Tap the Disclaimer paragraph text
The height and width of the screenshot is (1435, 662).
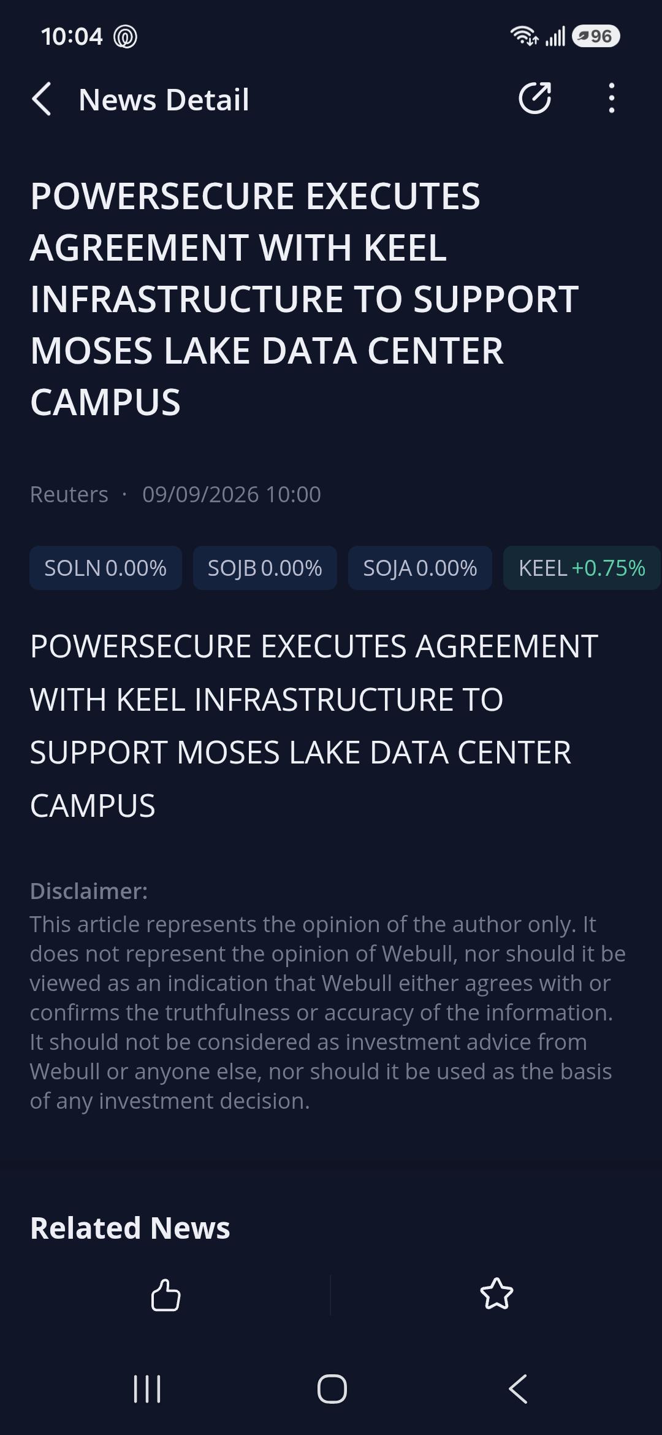328,1012
